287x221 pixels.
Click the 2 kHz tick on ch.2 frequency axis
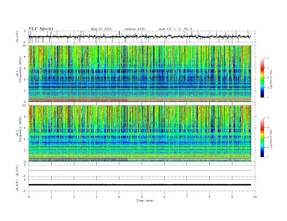[x=25, y=151]
